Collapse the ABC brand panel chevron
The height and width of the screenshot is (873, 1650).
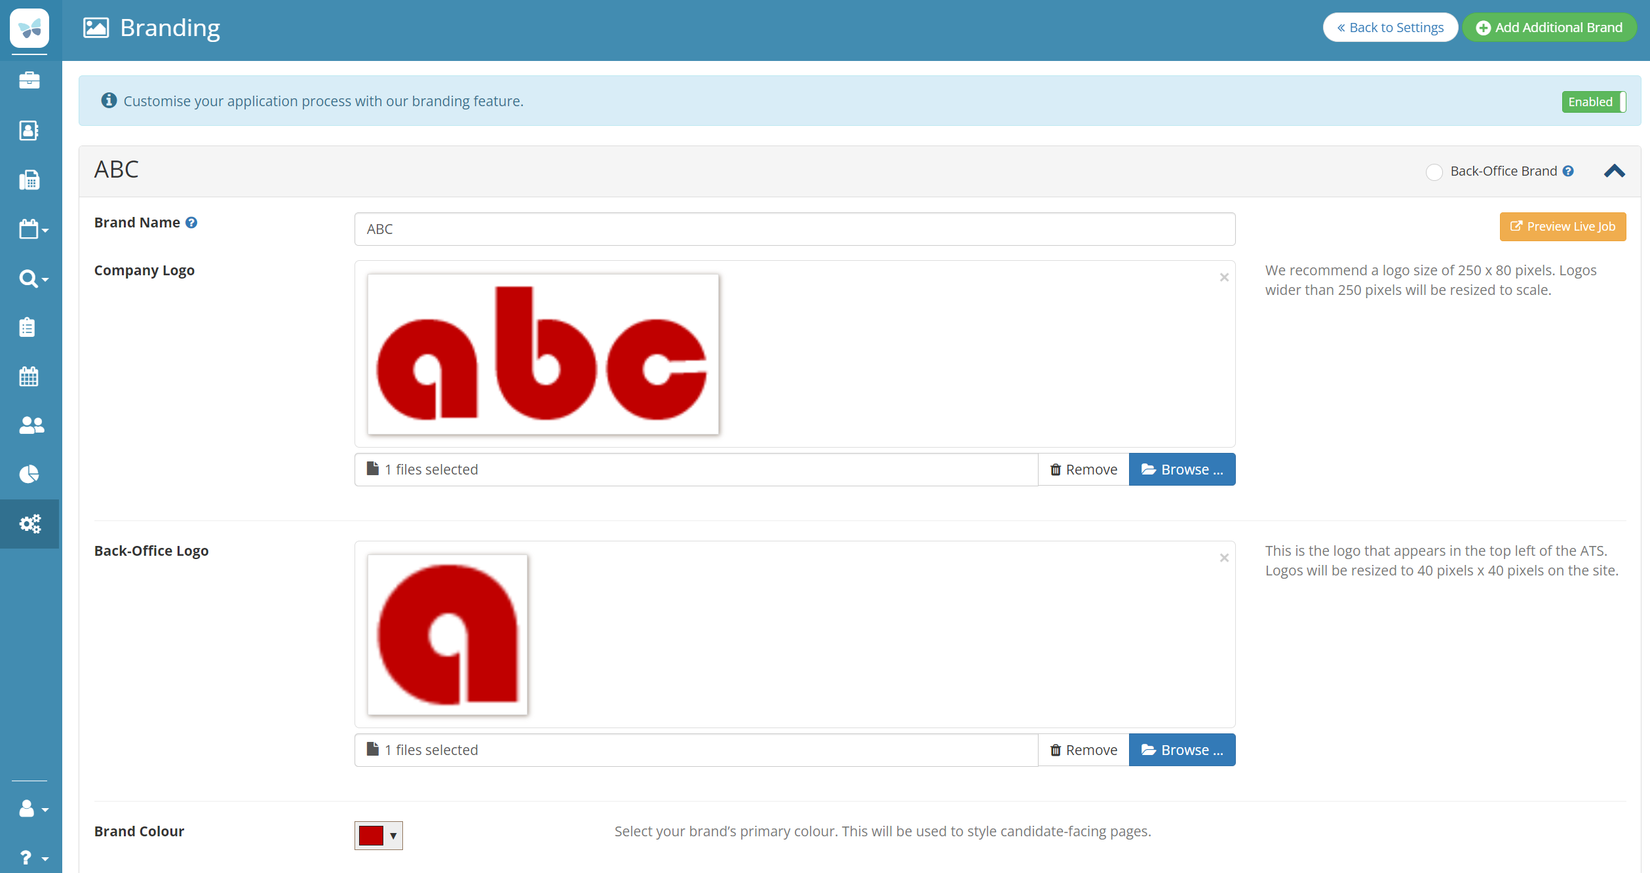click(1614, 171)
